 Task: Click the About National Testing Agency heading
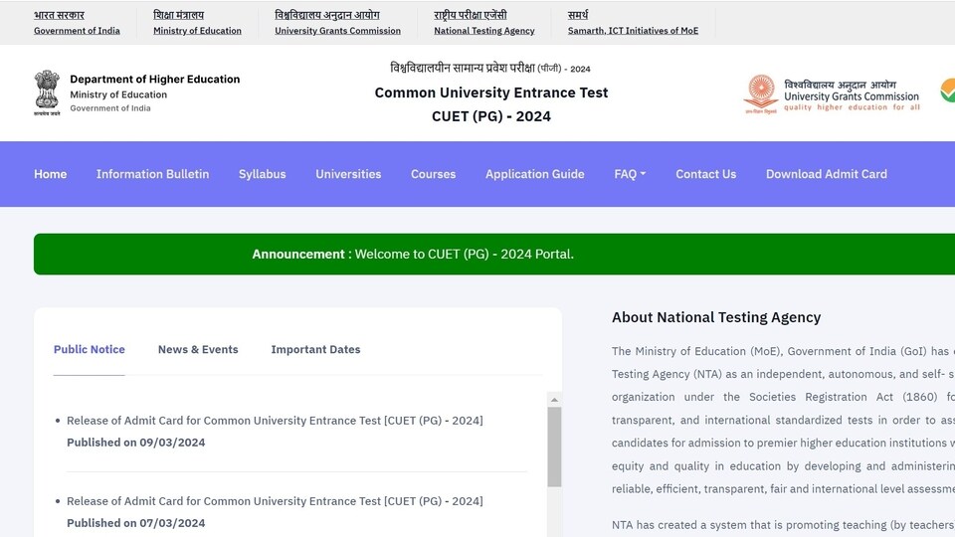click(x=716, y=317)
